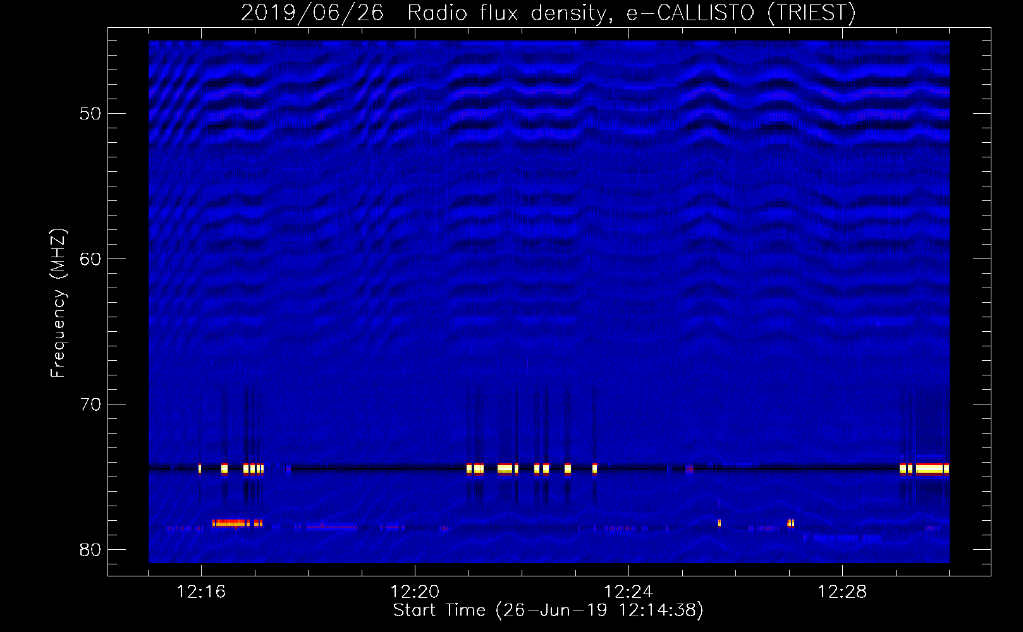Click the 80 frequency tick label

91,550
